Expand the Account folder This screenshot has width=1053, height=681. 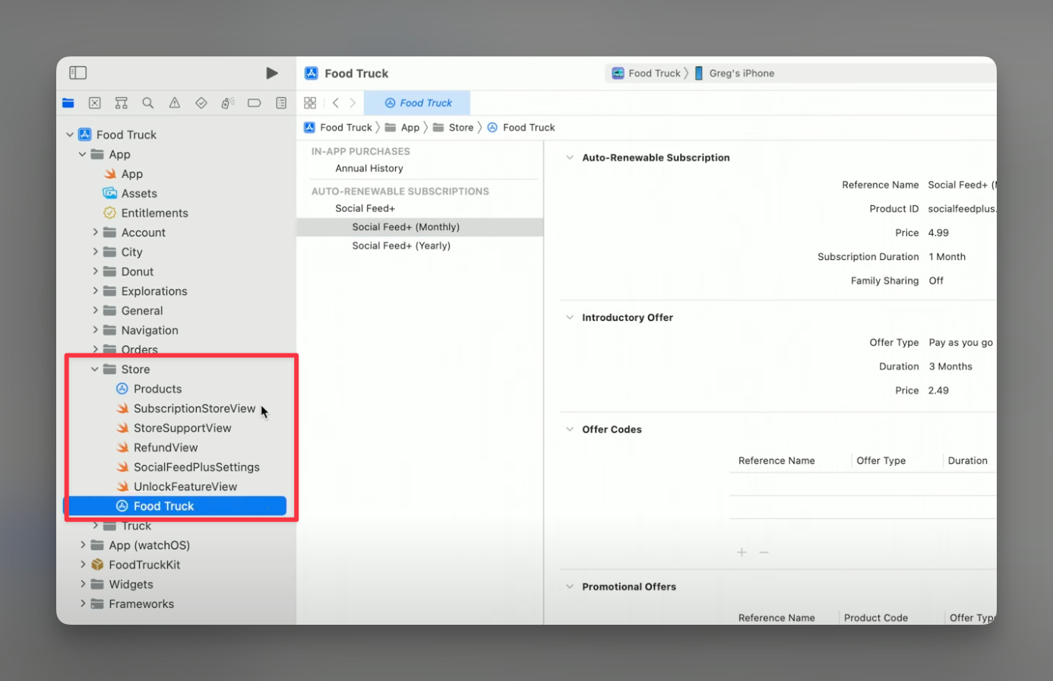[x=95, y=233]
